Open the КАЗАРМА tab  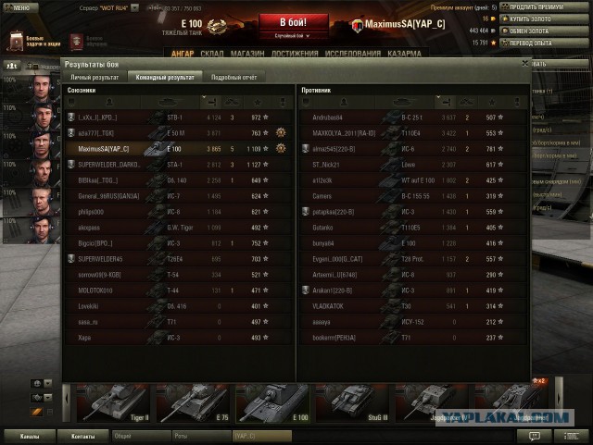(404, 54)
